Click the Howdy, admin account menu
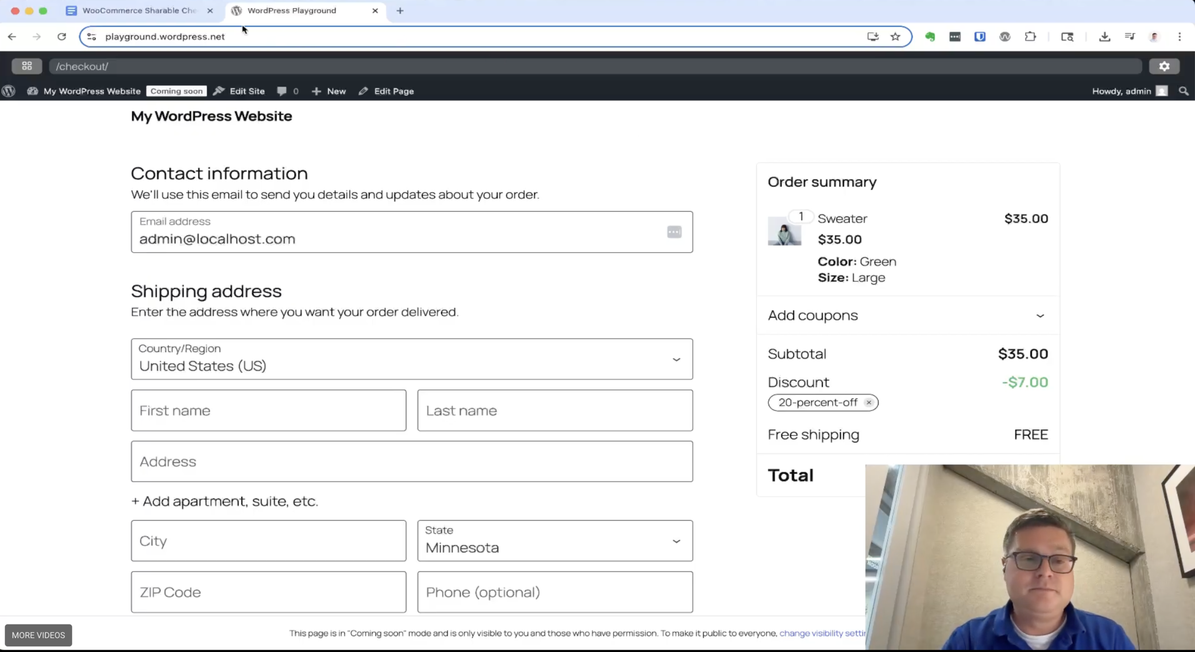The height and width of the screenshot is (652, 1195). [x=1130, y=91]
